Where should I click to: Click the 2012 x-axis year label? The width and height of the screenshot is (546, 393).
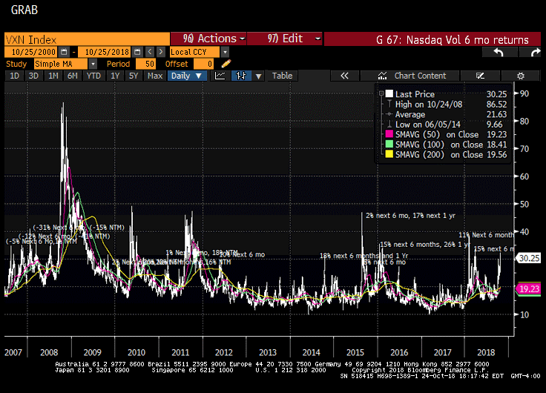pos(223,353)
